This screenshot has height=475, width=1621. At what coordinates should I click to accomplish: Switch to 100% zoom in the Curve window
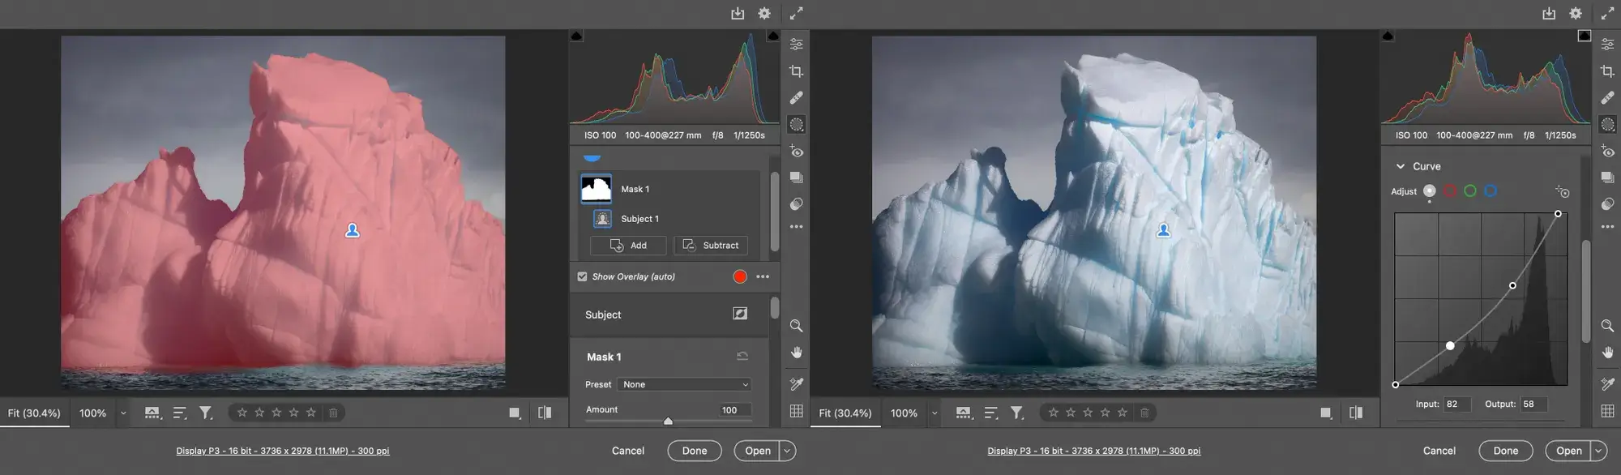pyautogui.click(x=904, y=413)
